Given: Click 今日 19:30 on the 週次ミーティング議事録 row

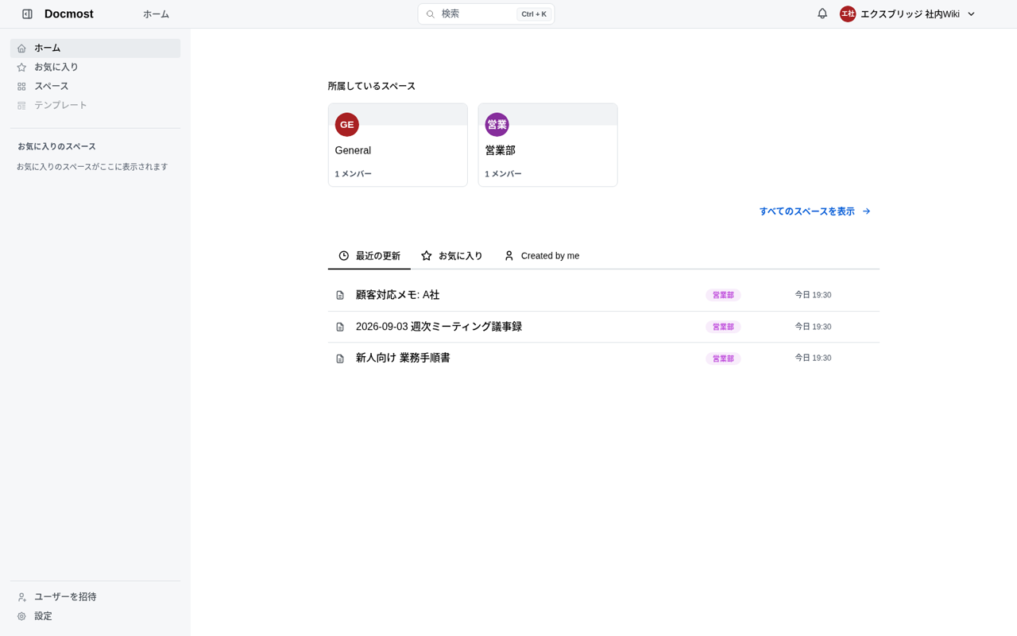Looking at the screenshot, I should 813,327.
